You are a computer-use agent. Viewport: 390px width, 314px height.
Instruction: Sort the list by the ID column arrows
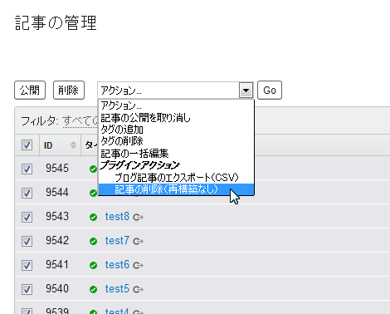[73, 145]
